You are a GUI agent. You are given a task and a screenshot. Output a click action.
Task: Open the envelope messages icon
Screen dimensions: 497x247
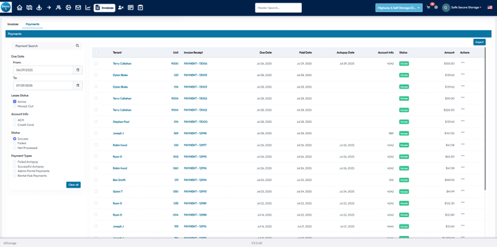click(78, 8)
